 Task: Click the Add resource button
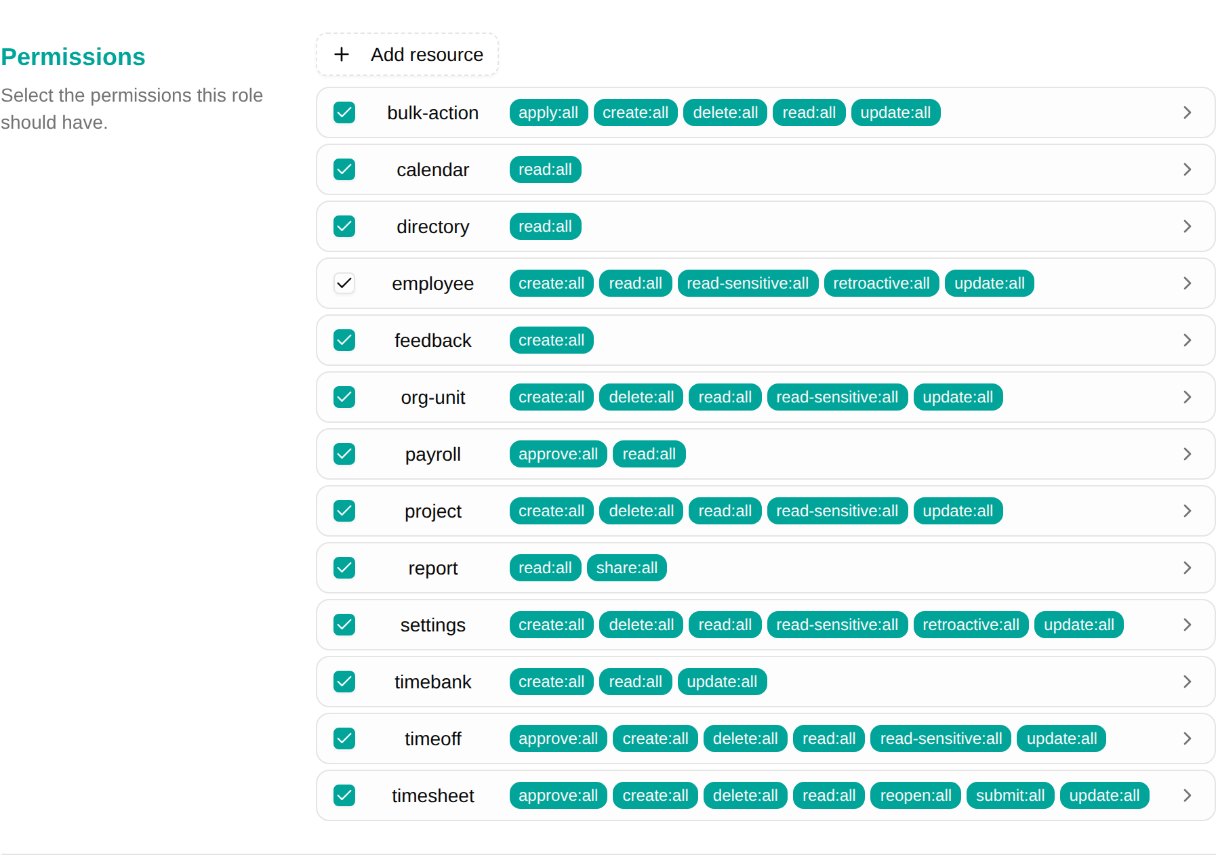407,54
